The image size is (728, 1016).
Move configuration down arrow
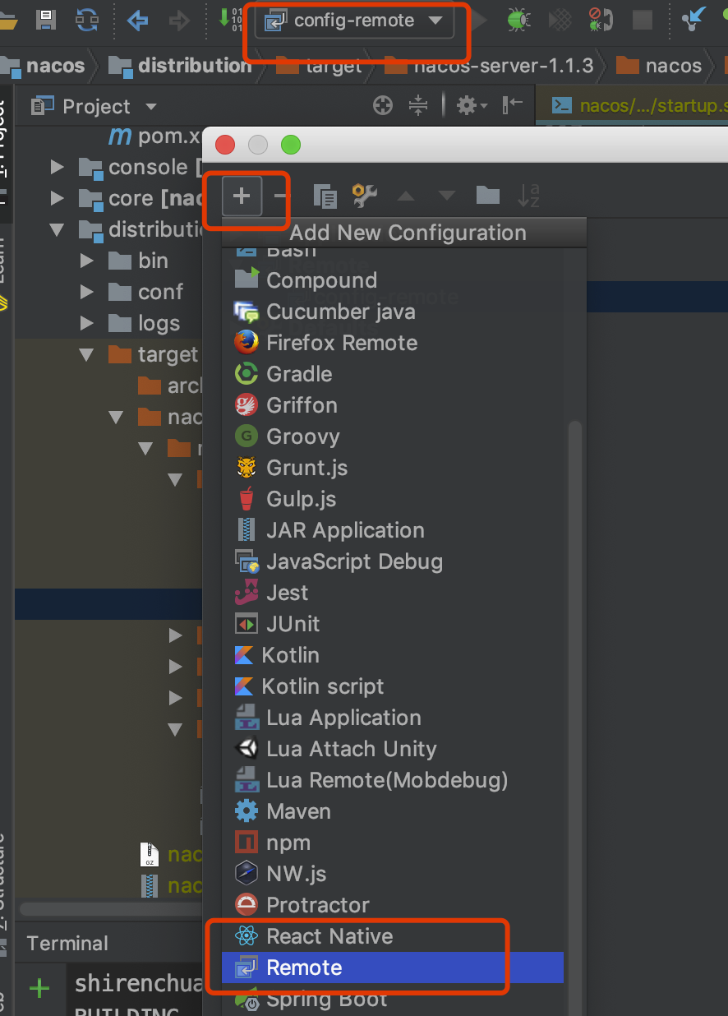pos(447,196)
